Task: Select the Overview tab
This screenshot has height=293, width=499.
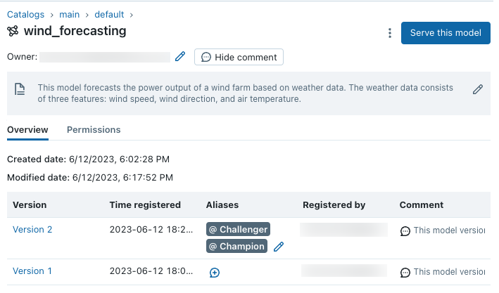Action: click(x=27, y=130)
